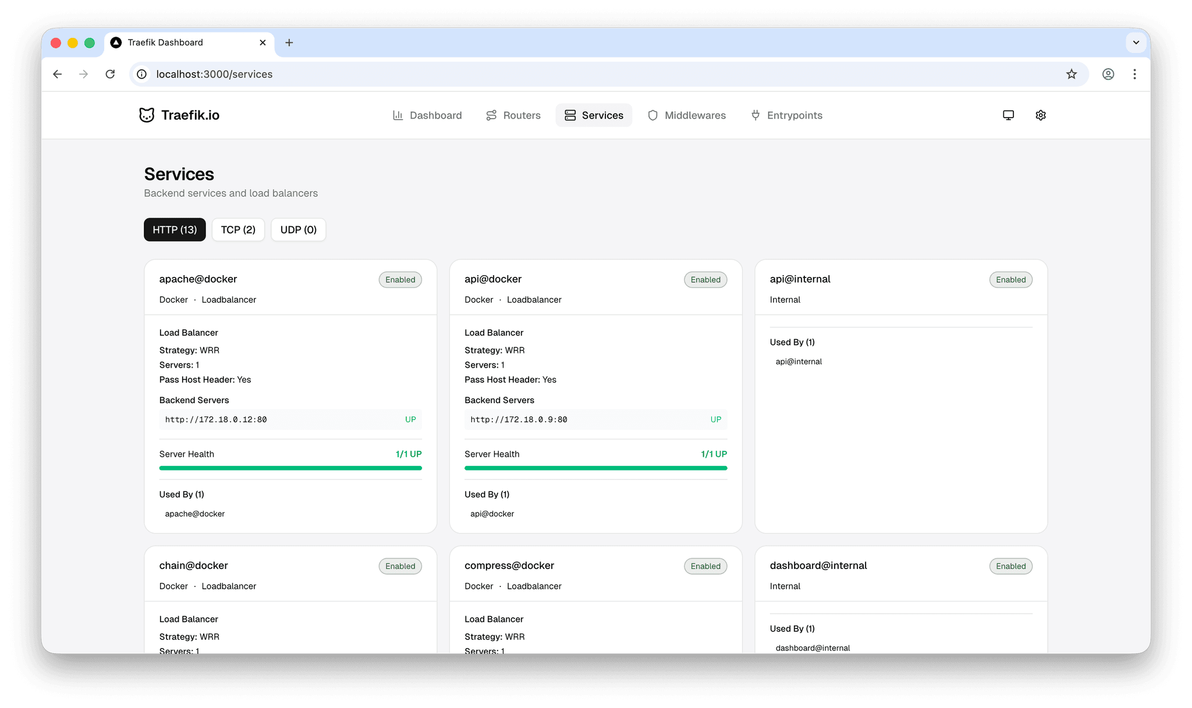Click the Services stack icon
Viewport: 1192px width, 708px height.
(571, 115)
